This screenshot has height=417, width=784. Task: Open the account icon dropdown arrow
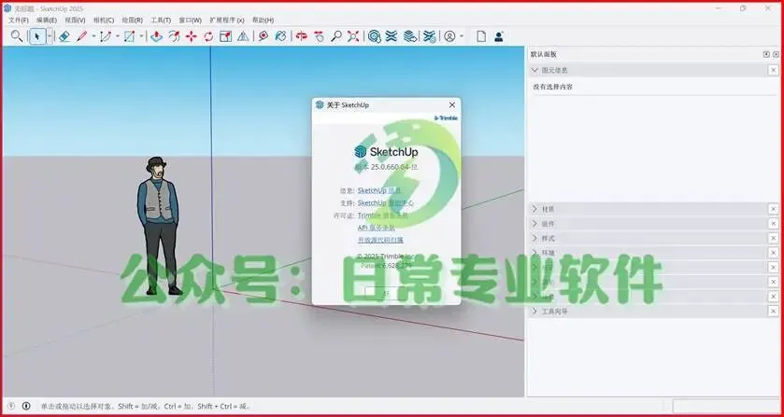coord(462,36)
